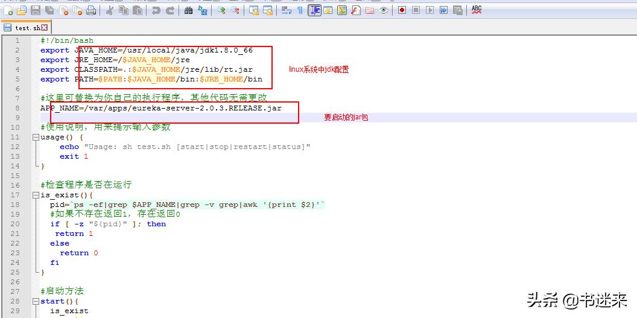The image size is (637, 318).
Task: Click the 'else' keyword on line 22
Action: (60, 243)
